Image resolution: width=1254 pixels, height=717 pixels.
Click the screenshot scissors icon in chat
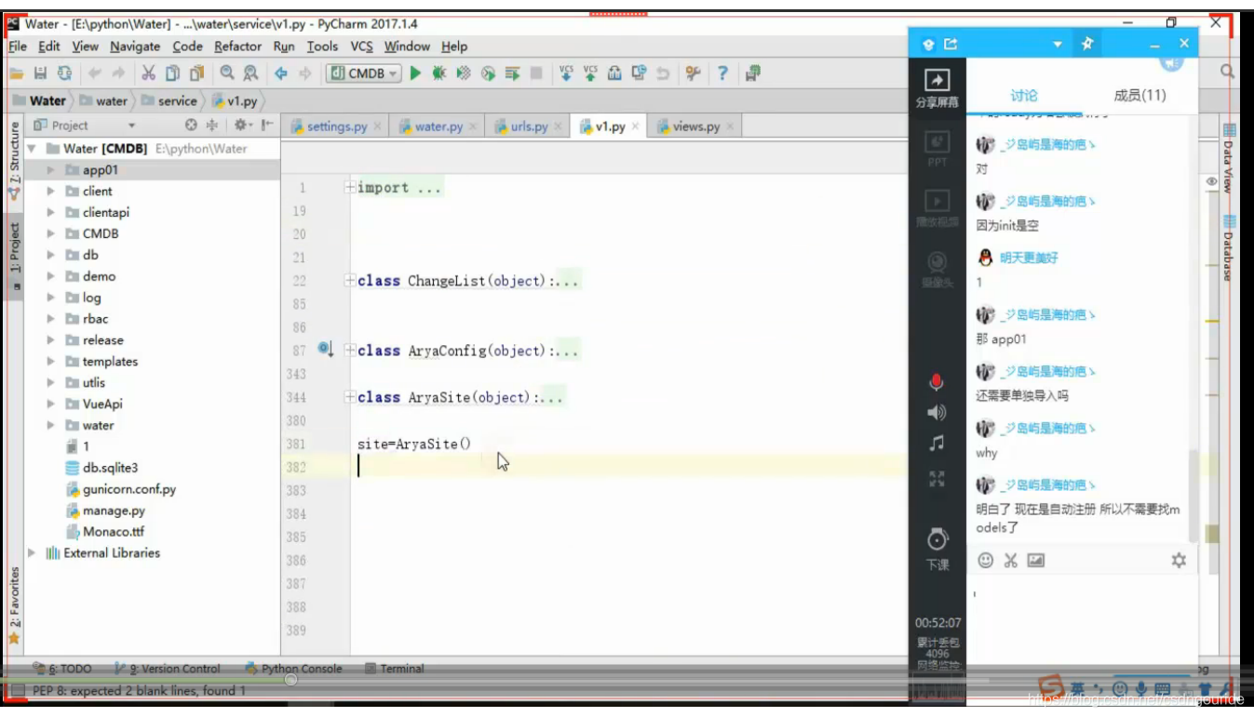click(1011, 560)
